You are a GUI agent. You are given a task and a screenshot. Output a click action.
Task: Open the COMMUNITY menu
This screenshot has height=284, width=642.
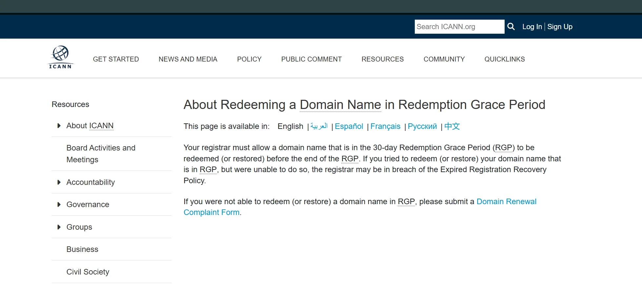point(444,59)
